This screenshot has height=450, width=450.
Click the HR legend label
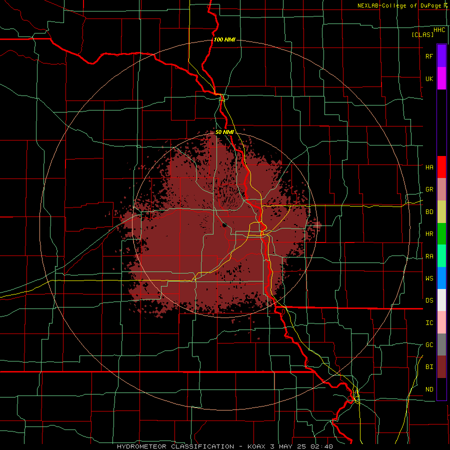coord(429,234)
